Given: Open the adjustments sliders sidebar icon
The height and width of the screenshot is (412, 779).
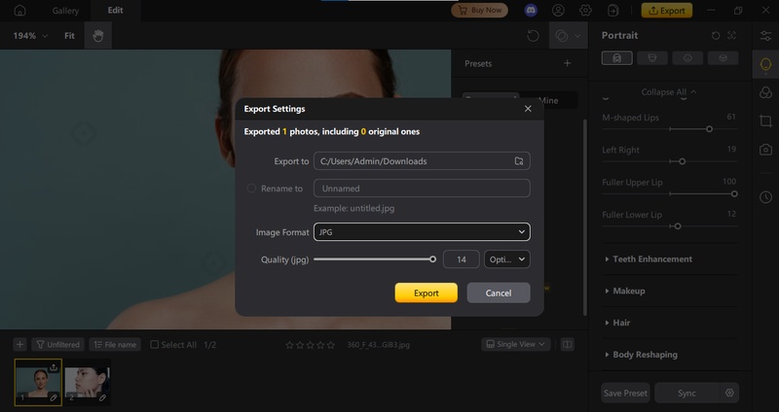Looking at the screenshot, I should pyautogui.click(x=765, y=36).
